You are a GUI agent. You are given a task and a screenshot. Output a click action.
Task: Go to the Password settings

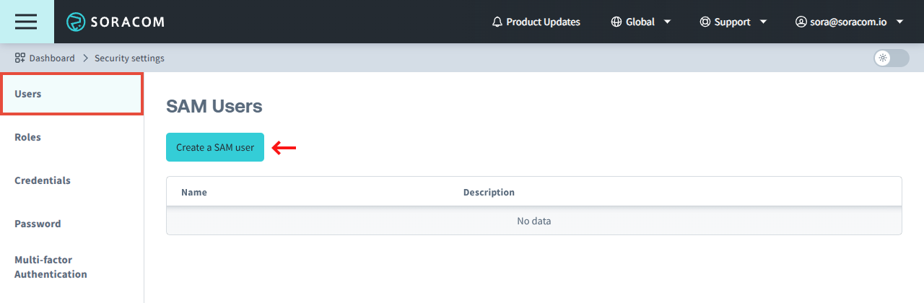click(38, 224)
